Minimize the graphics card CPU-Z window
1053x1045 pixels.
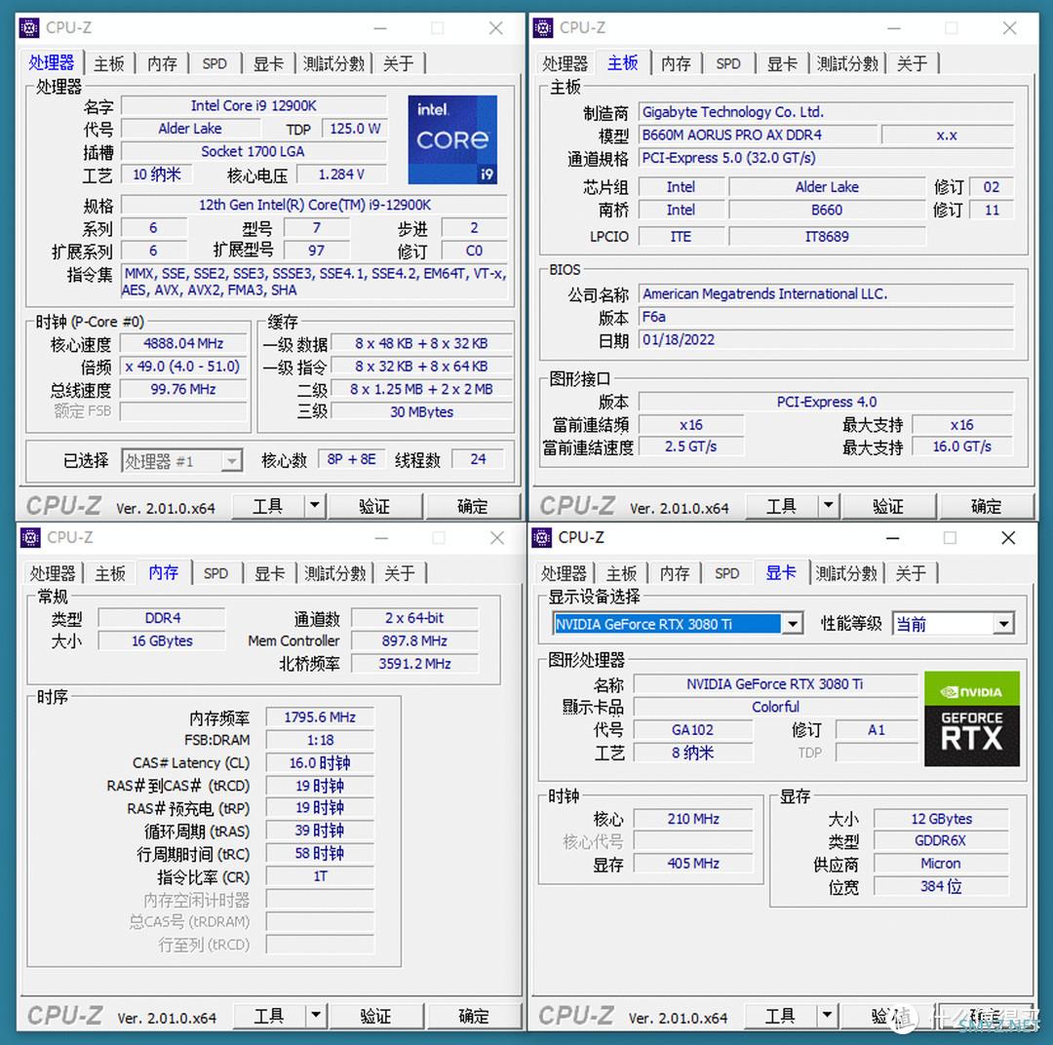pos(892,537)
